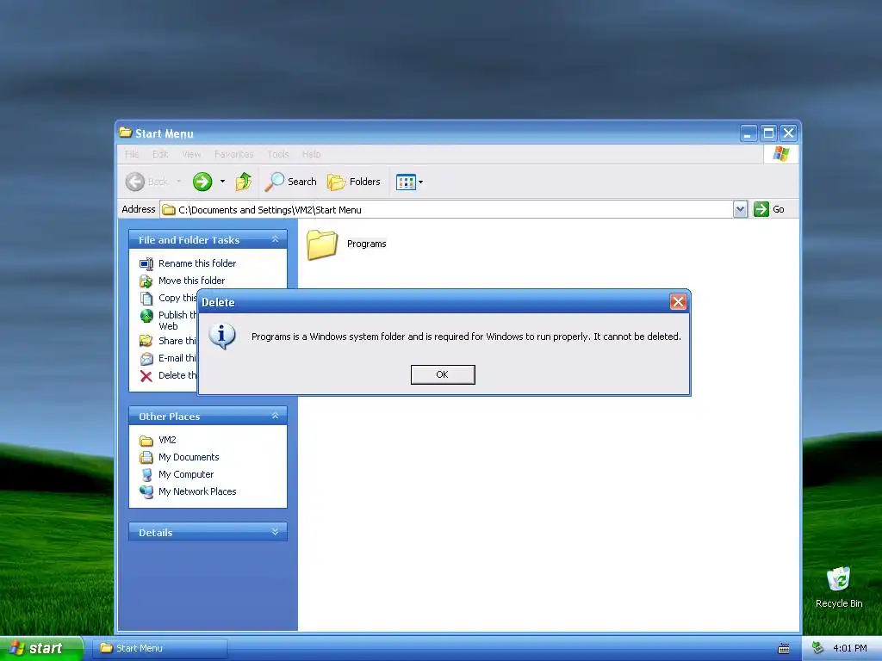The height and width of the screenshot is (661, 882).
Task: Click Move this folder link
Action: coord(191,281)
